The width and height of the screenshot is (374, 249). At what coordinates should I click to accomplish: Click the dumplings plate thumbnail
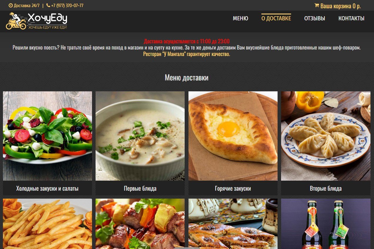(326, 136)
